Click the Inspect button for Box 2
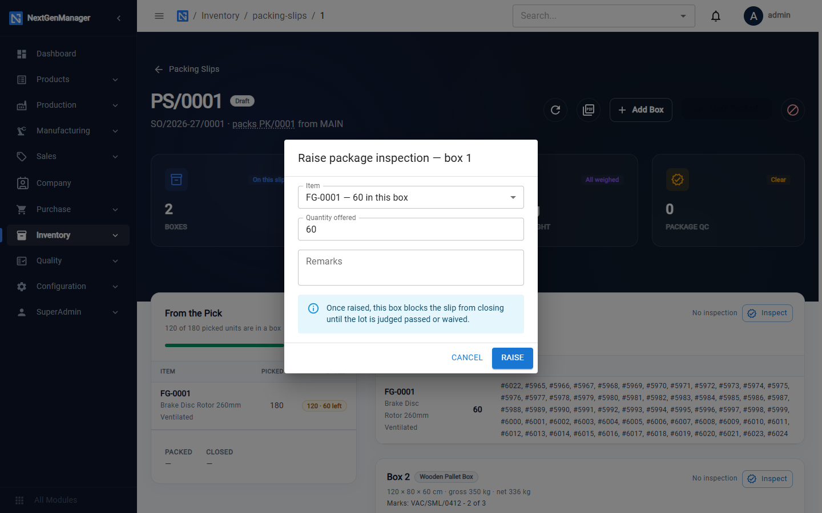 point(767,479)
